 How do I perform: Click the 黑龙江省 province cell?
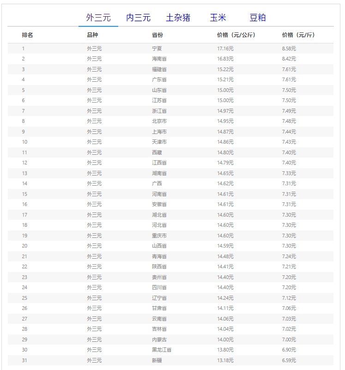coord(162,350)
